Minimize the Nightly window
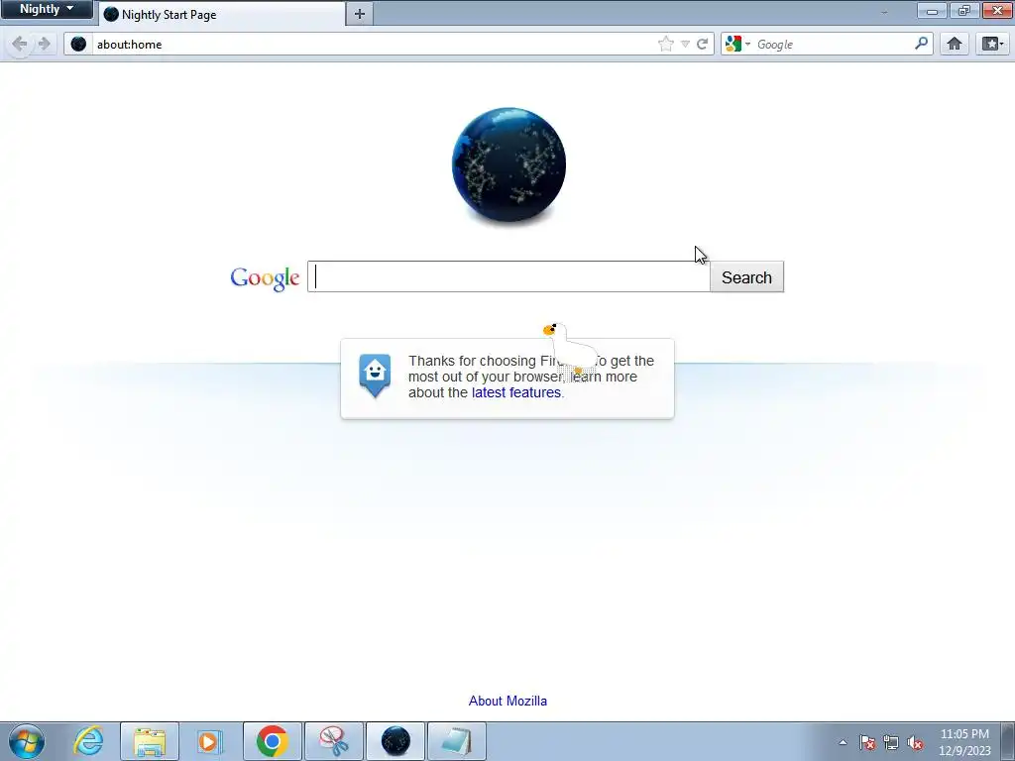 click(x=932, y=10)
